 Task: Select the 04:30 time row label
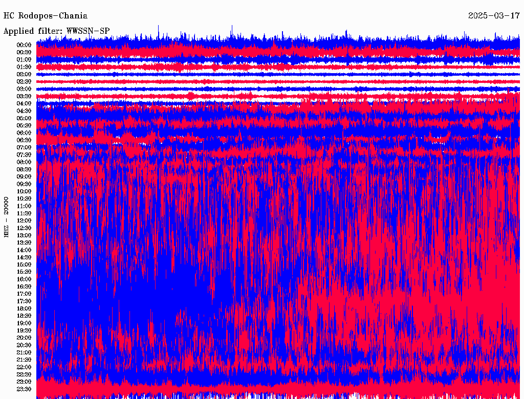click(24, 111)
